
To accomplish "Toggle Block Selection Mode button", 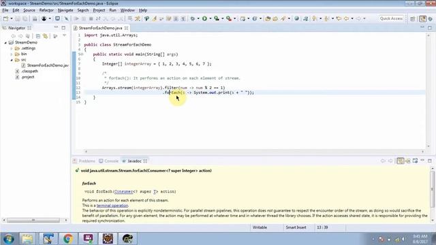I will point(176,18).
